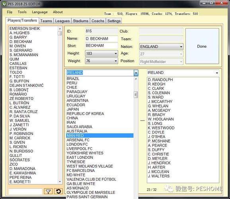Select S. COLEMAN in Ireland squad
Viewport: 230px width, 199px height.
[x=183, y=93]
